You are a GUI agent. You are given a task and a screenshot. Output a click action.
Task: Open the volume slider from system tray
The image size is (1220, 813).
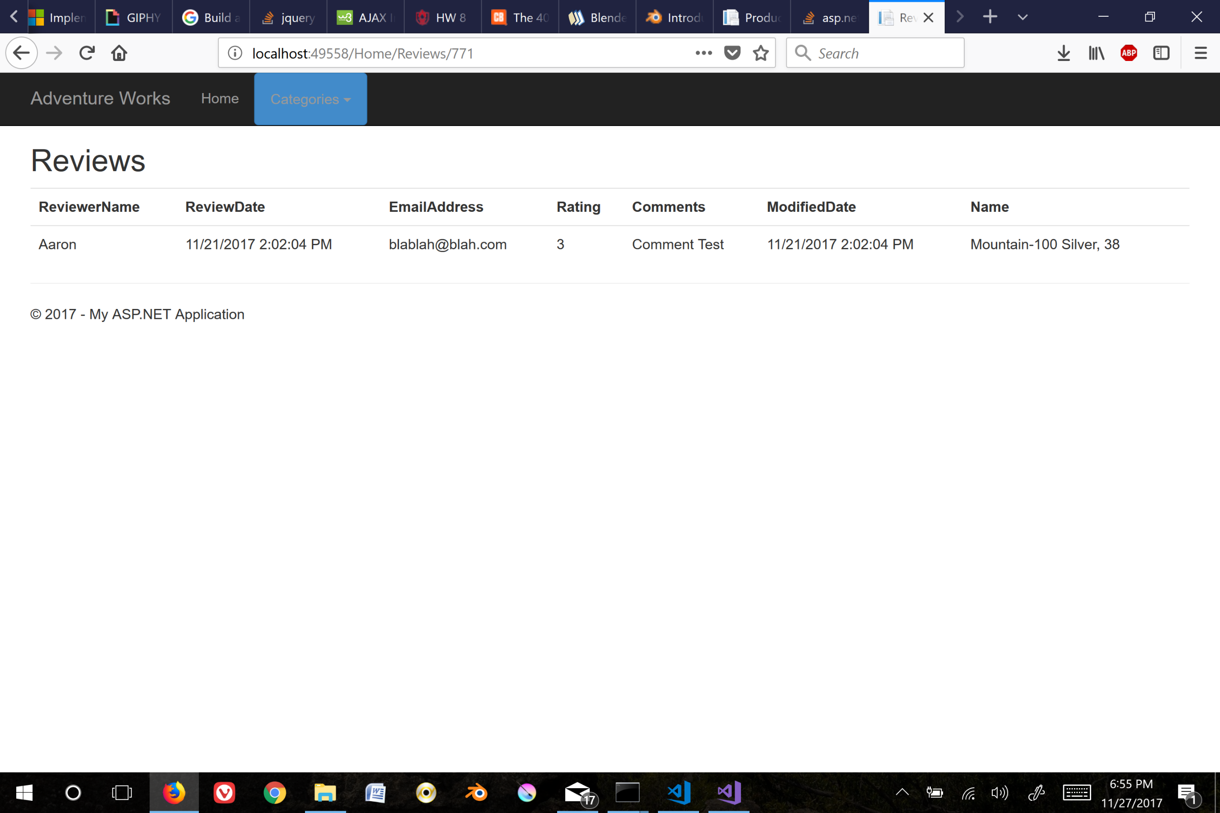999,792
